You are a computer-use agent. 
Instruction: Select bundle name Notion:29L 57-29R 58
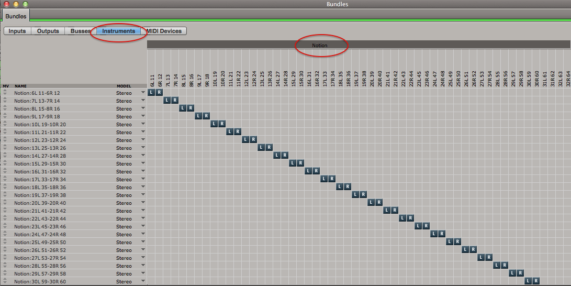click(x=40, y=273)
